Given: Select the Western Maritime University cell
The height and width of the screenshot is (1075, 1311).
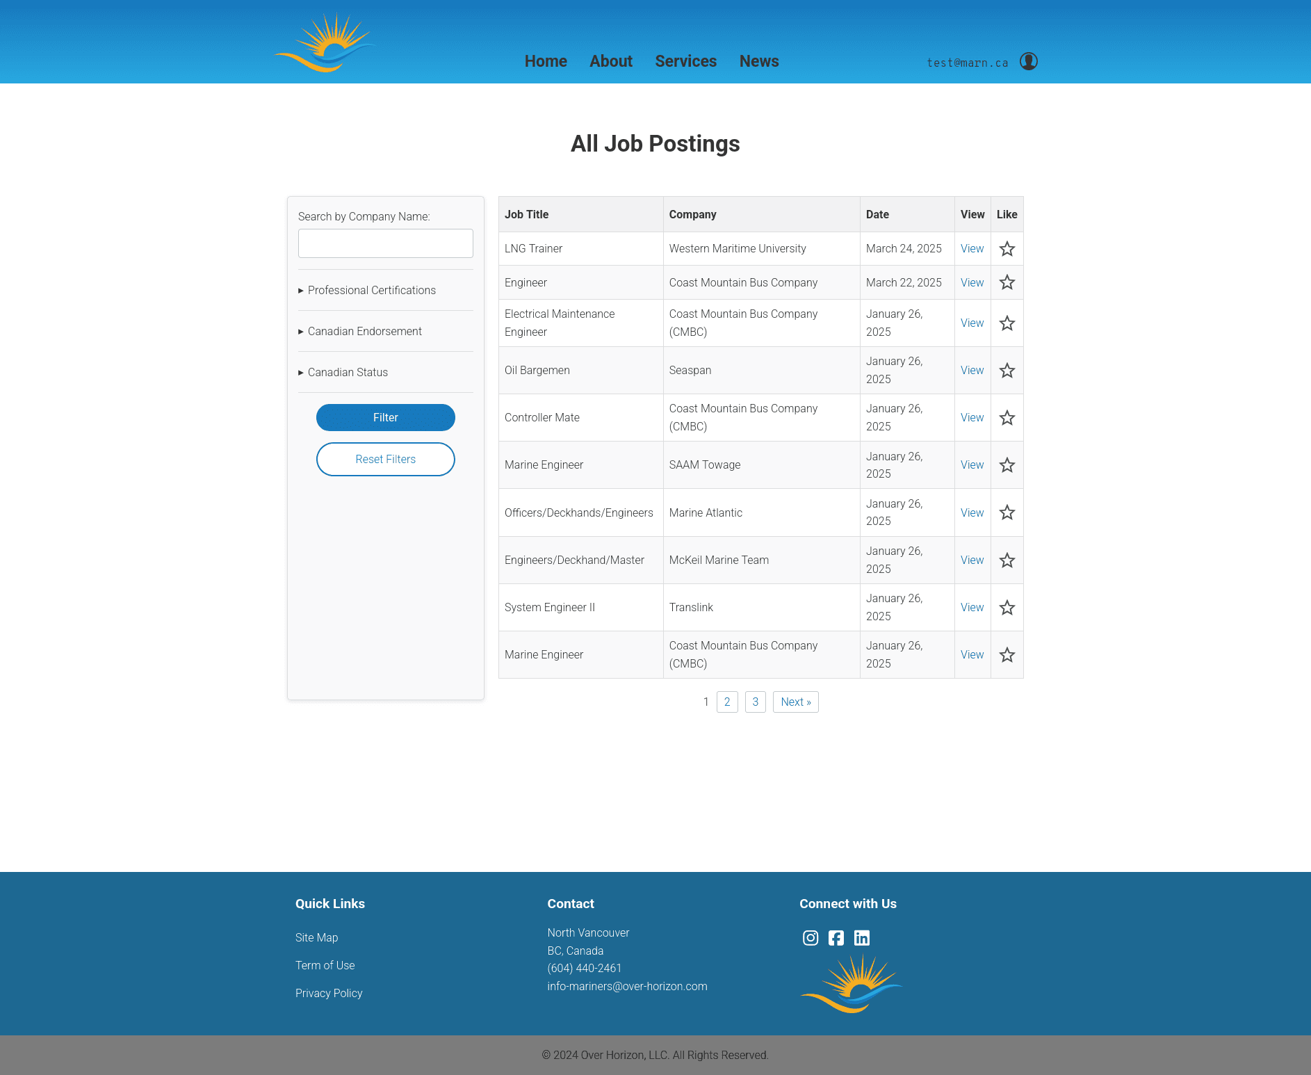Looking at the screenshot, I should click(761, 248).
